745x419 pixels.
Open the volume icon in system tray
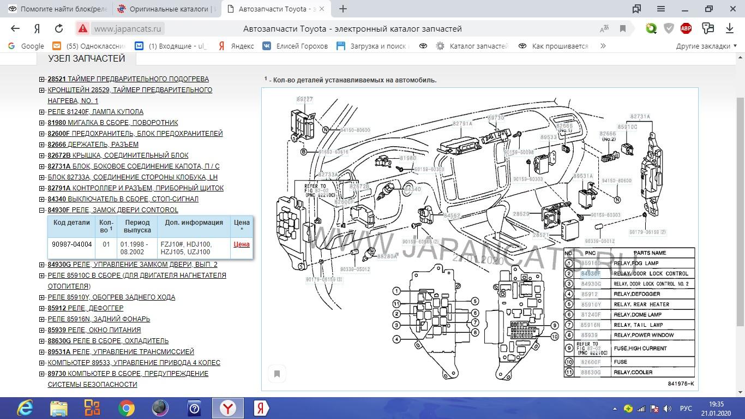(666, 409)
